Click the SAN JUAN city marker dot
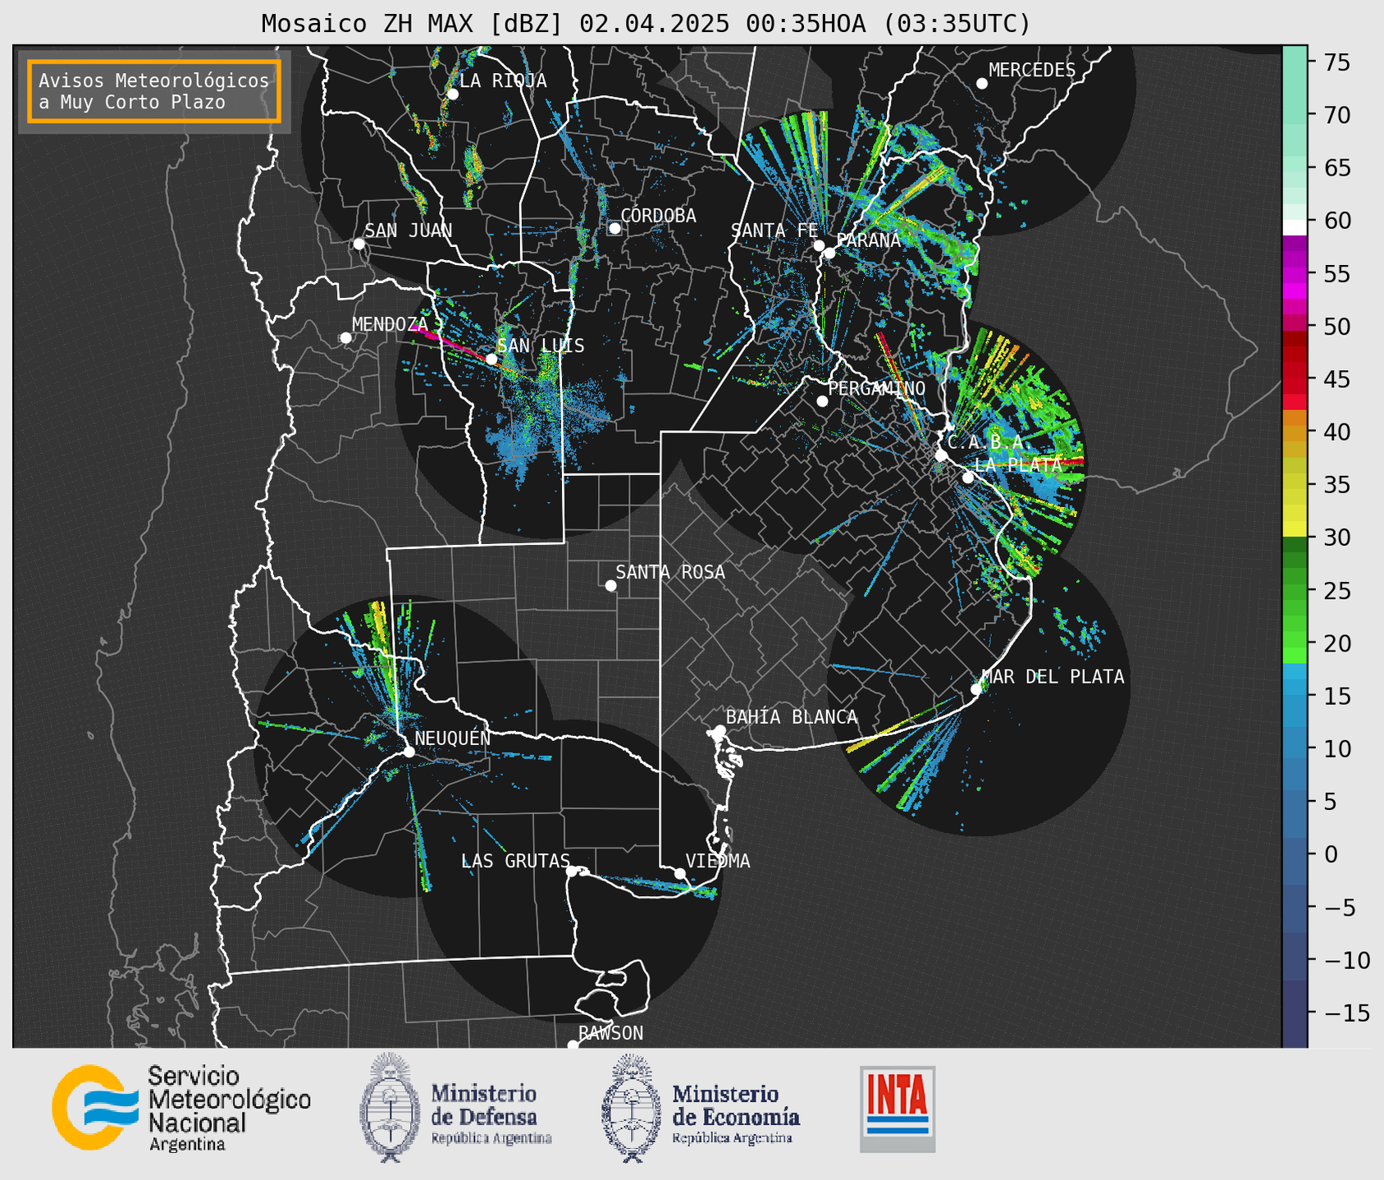Screen dimensions: 1384x1180 359,244
